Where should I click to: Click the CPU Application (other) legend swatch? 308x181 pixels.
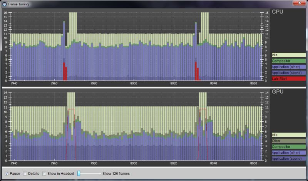[x=288, y=67]
